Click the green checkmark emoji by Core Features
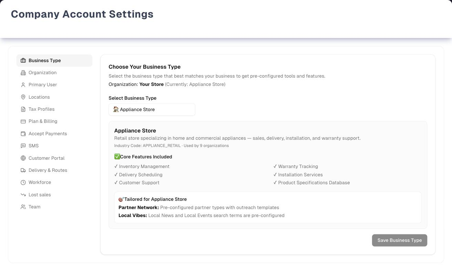452x275 pixels. 117,157
